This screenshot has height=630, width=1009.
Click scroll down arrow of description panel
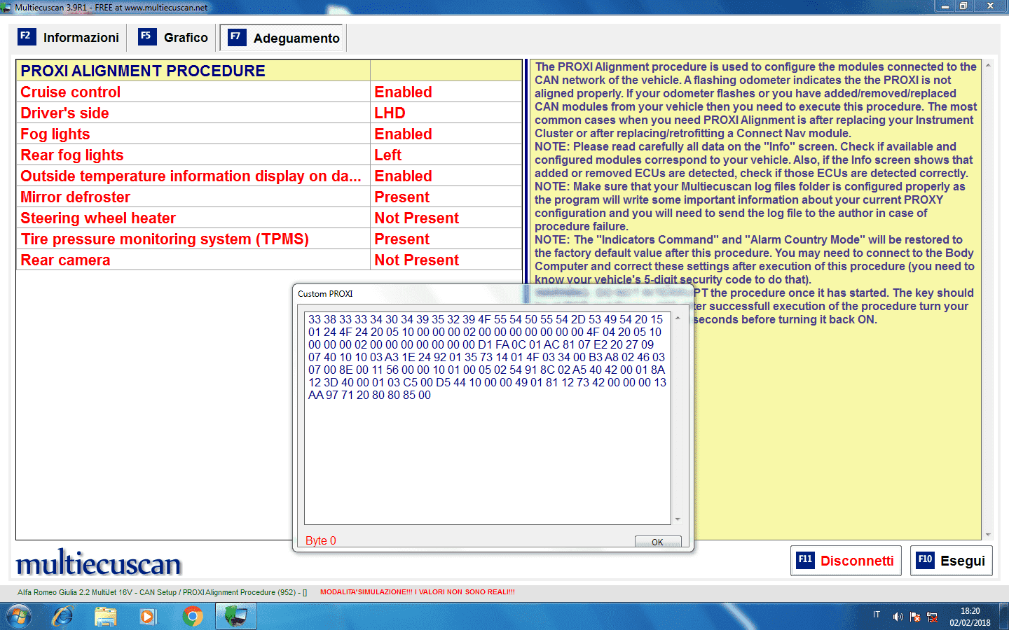(988, 535)
